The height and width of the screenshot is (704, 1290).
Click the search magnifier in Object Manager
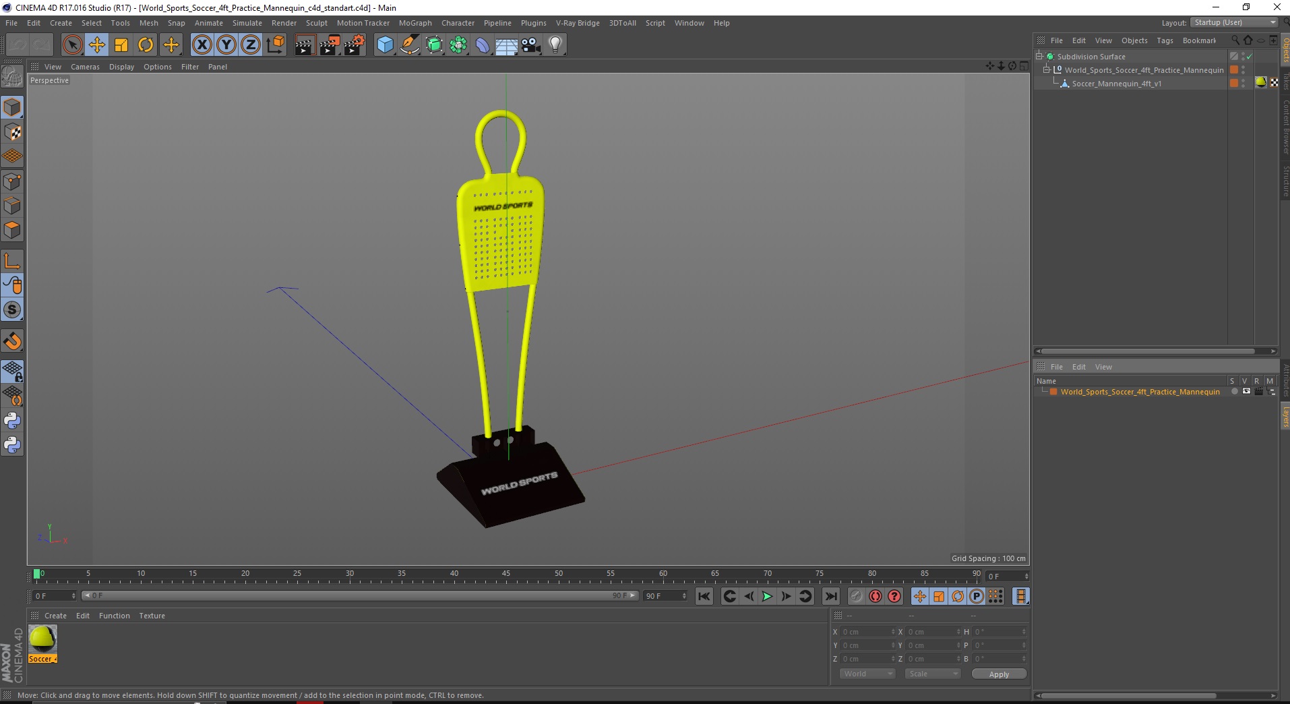coord(1235,40)
